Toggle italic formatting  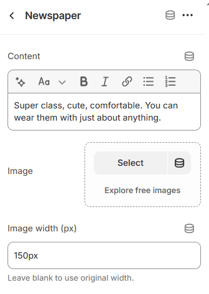click(x=105, y=82)
